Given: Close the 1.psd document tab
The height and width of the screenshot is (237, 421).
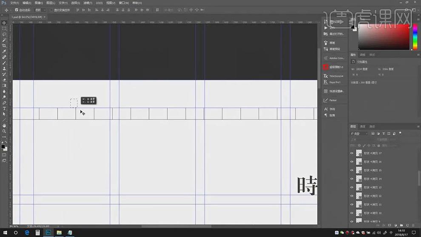Looking at the screenshot, I should tap(45, 17).
